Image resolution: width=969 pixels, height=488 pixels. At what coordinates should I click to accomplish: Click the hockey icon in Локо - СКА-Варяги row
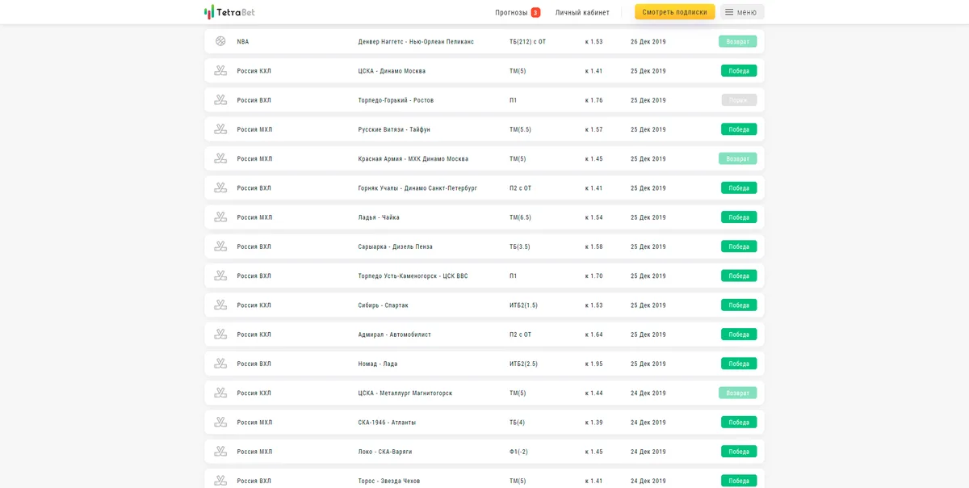pos(220,451)
